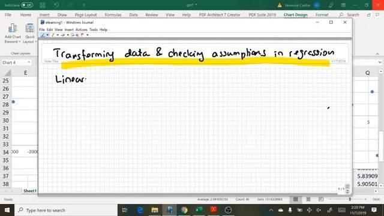Expand the Excel formula bar chevron
The width and height of the screenshot is (384, 216).
coord(380,62)
